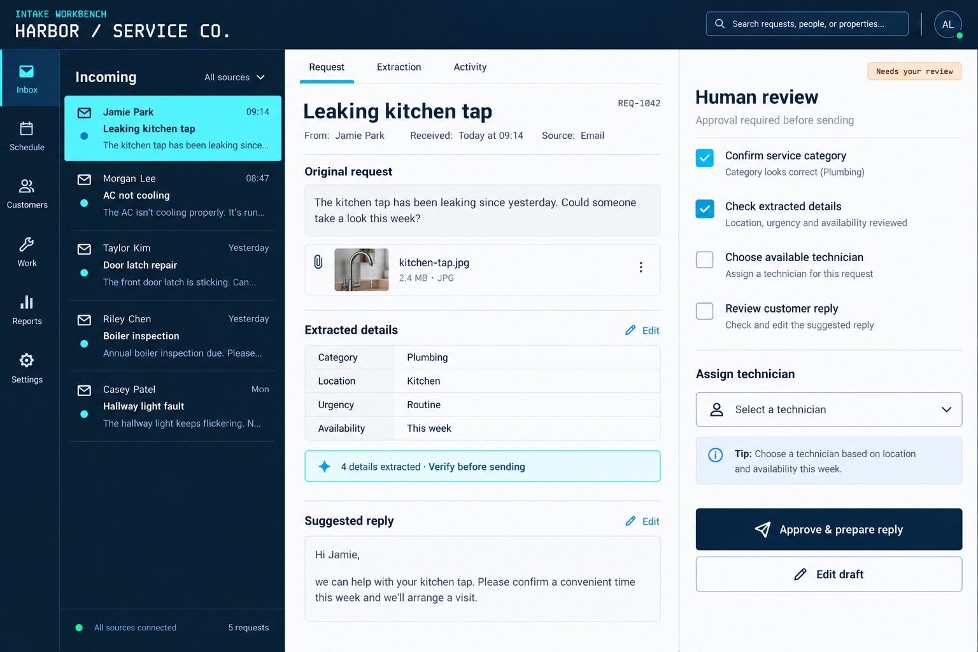The image size is (978, 652).
Task: Switch to the Request tab
Action: pyautogui.click(x=327, y=67)
